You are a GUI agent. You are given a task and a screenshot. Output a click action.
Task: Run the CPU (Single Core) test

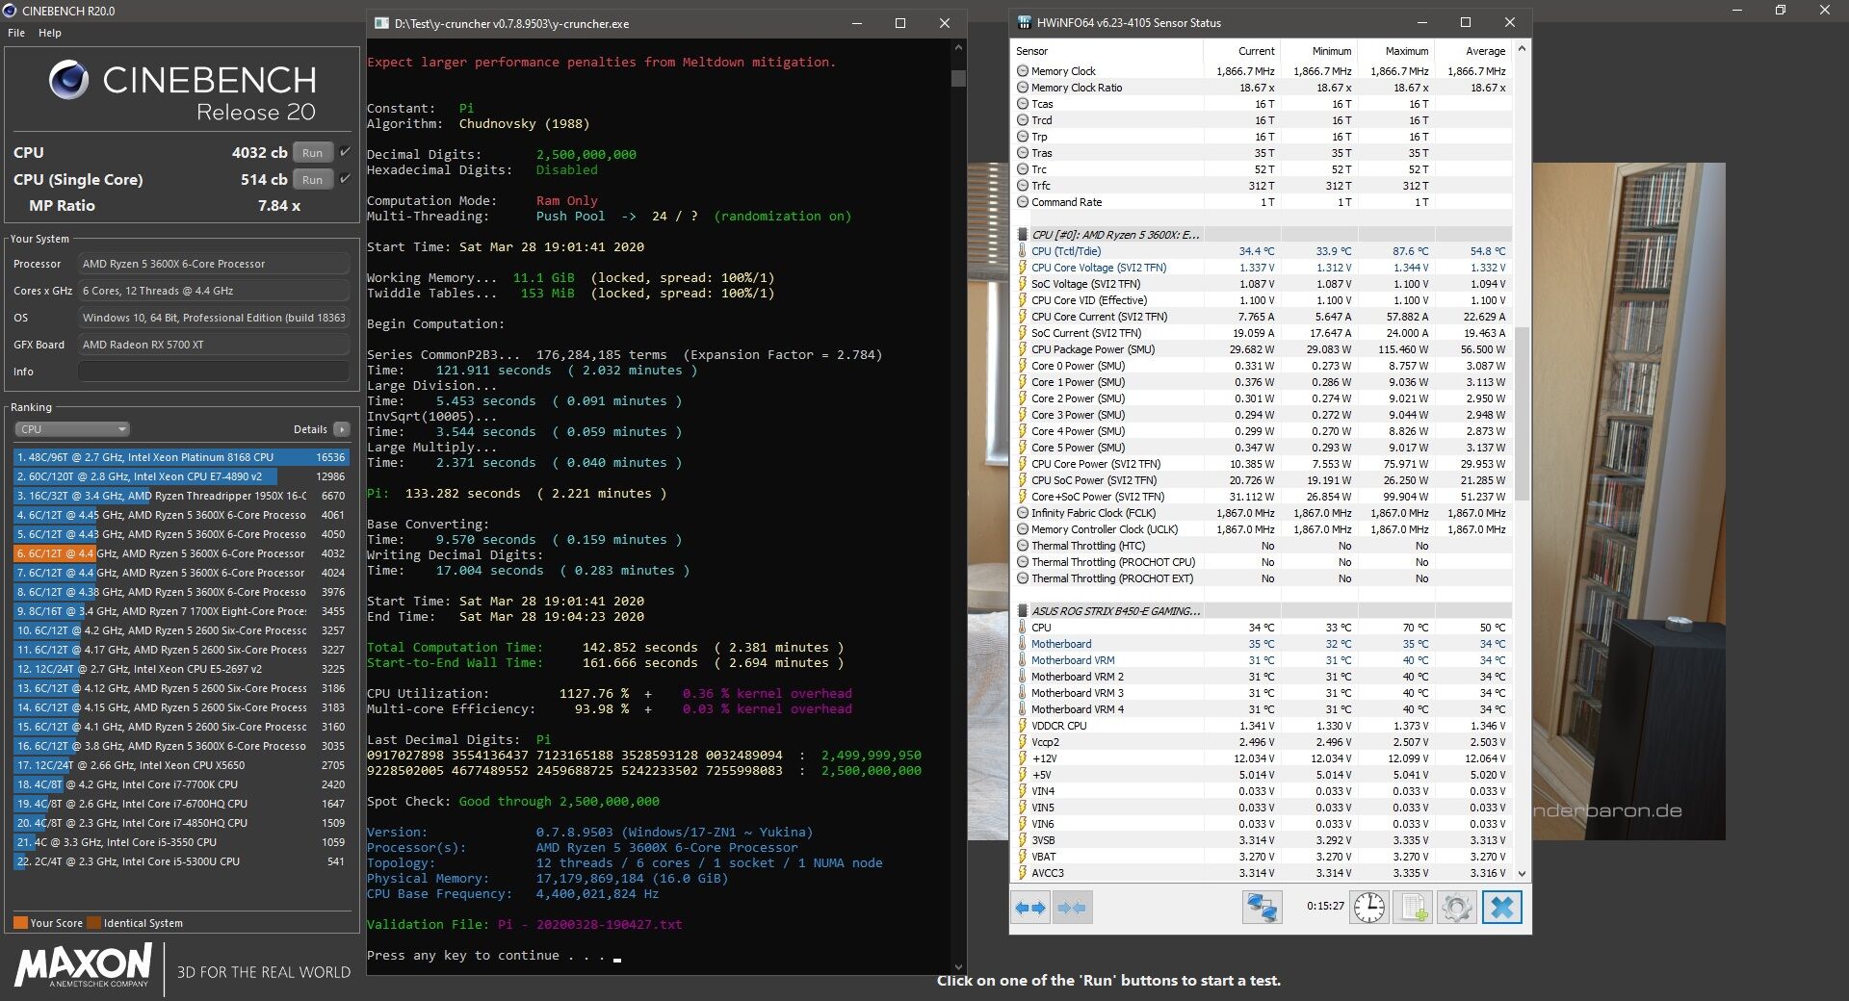pos(312,179)
